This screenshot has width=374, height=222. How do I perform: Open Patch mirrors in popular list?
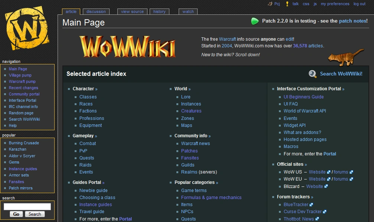pyautogui.click(x=20, y=188)
